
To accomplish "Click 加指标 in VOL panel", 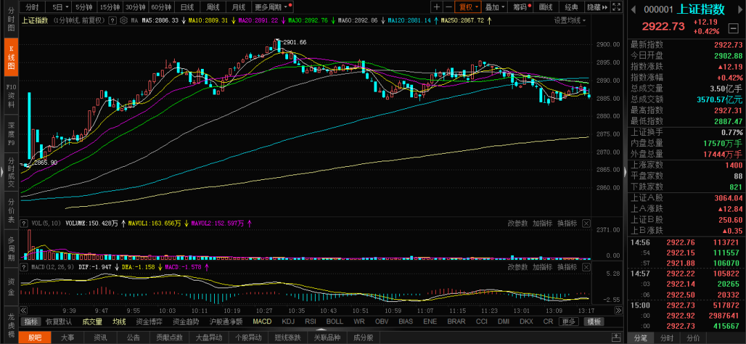I will pyautogui.click(x=542, y=223).
